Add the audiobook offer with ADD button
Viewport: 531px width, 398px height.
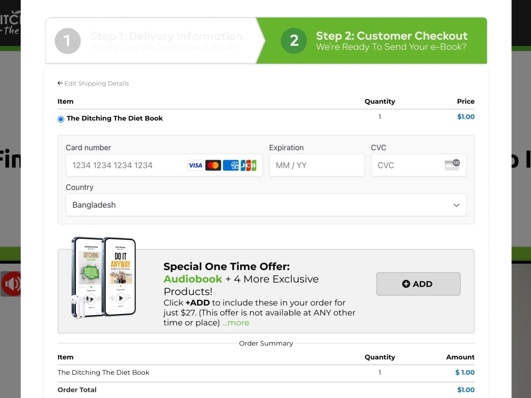point(418,284)
